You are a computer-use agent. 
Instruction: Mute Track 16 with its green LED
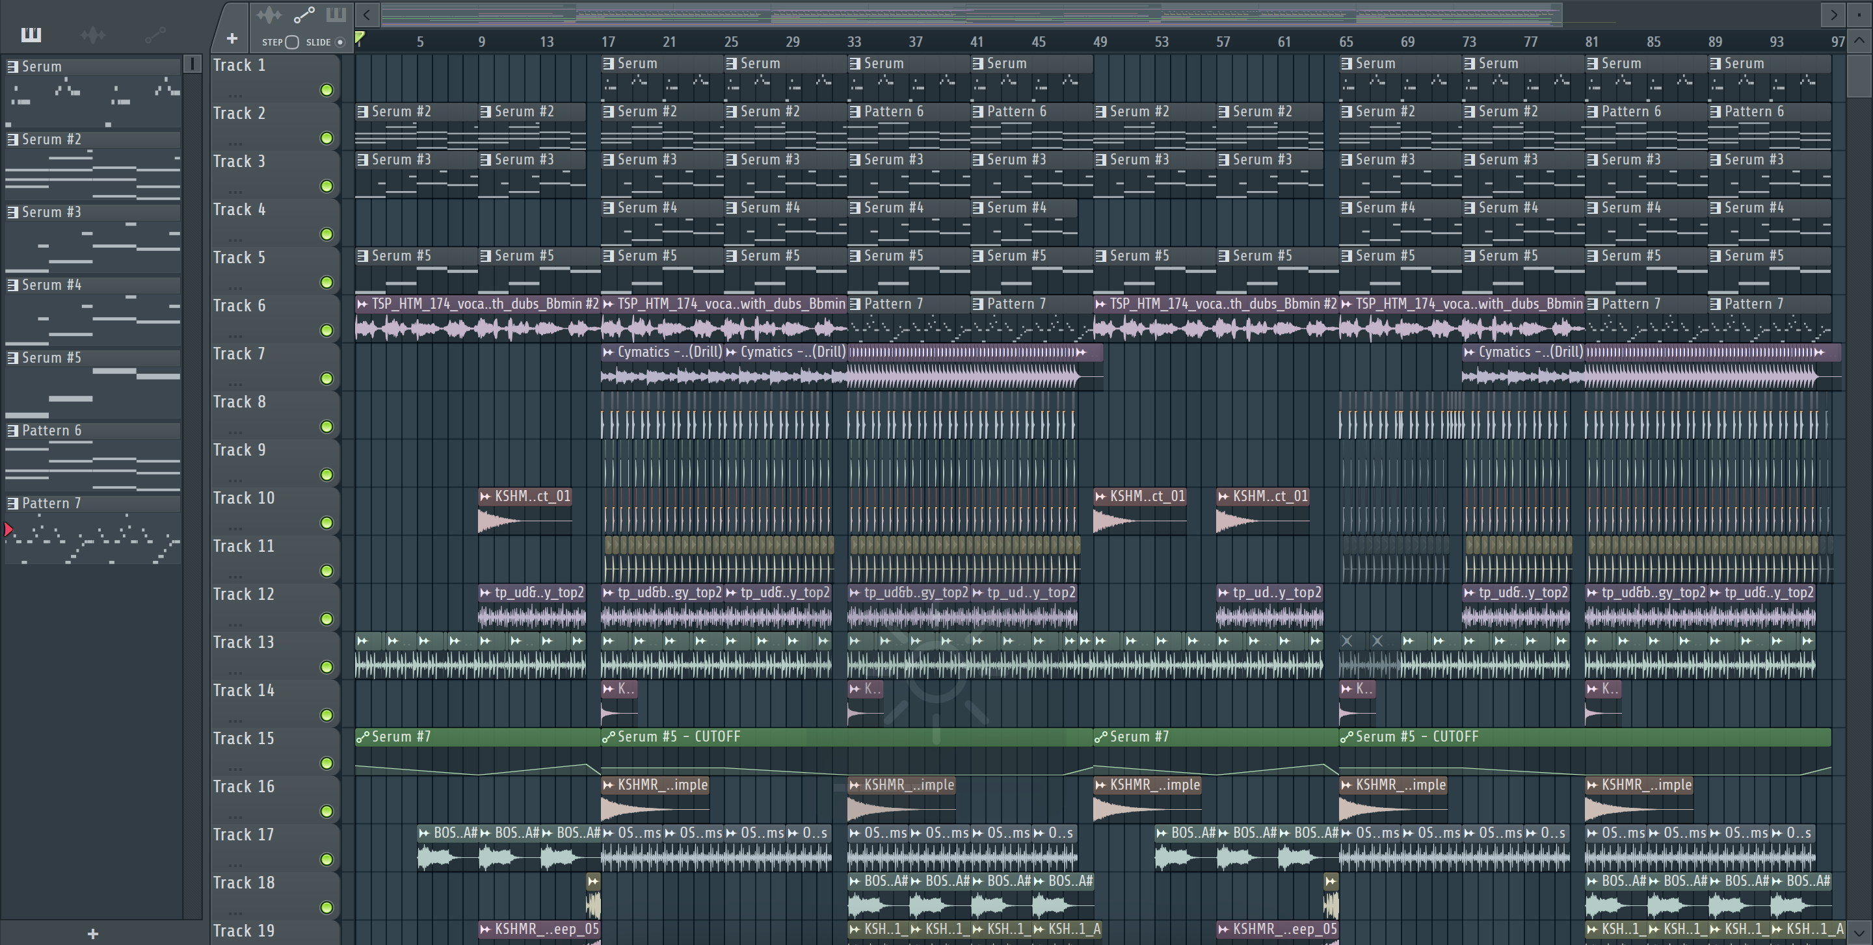327,810
